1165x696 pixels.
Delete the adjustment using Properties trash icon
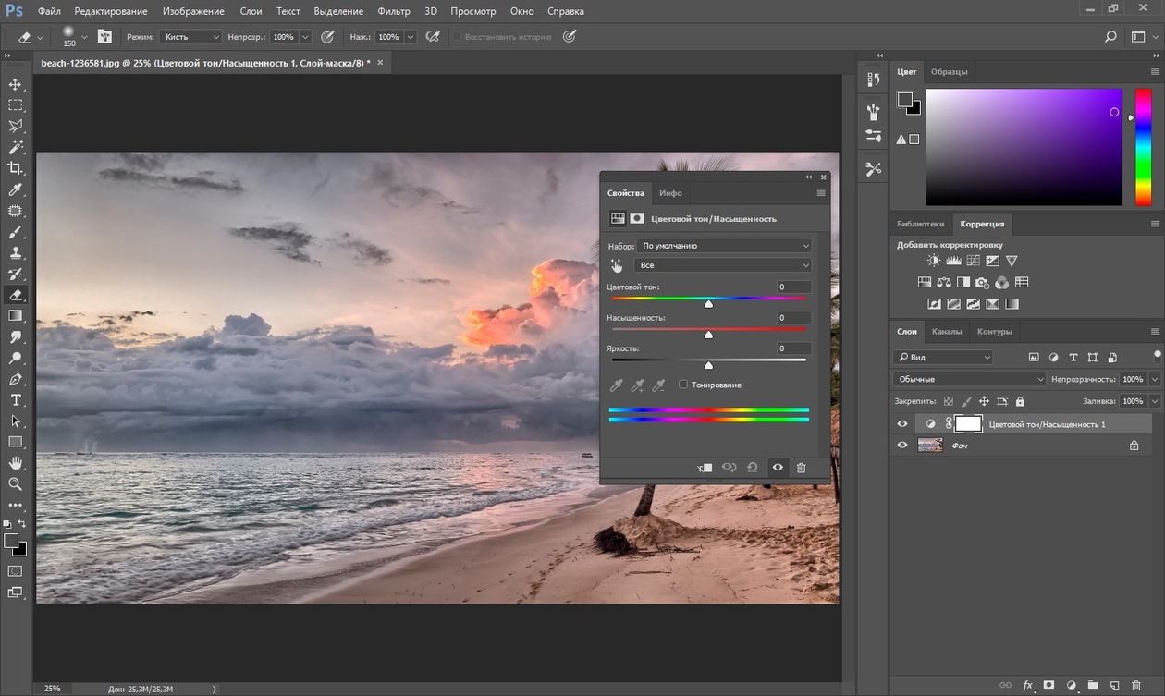(x=801, y=468)
